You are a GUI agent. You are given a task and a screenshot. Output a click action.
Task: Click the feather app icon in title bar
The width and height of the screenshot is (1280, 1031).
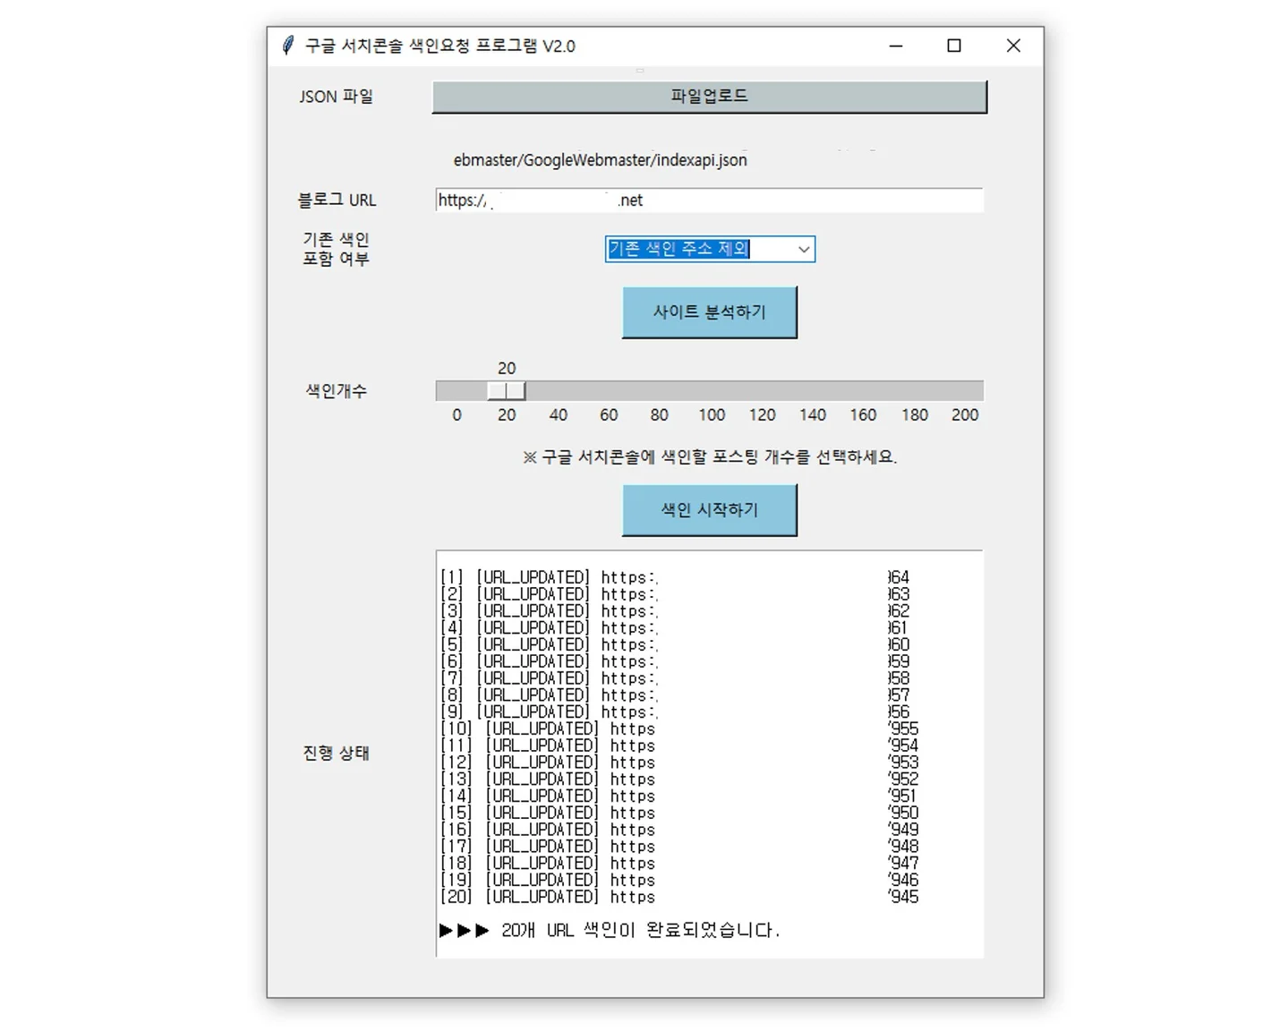(x=287, y=46)
